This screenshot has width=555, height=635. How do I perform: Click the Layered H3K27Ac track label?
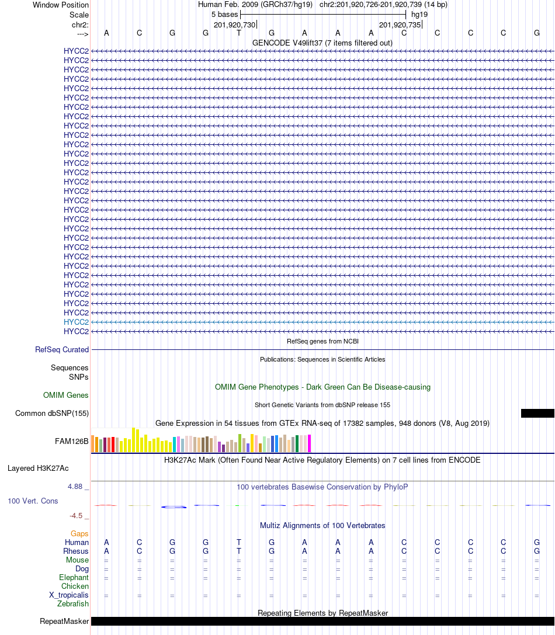click(x=38, y=468)
